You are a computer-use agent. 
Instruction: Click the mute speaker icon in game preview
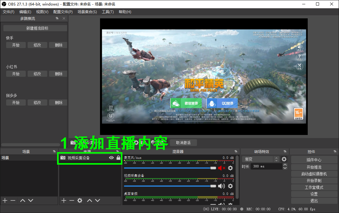299,48
